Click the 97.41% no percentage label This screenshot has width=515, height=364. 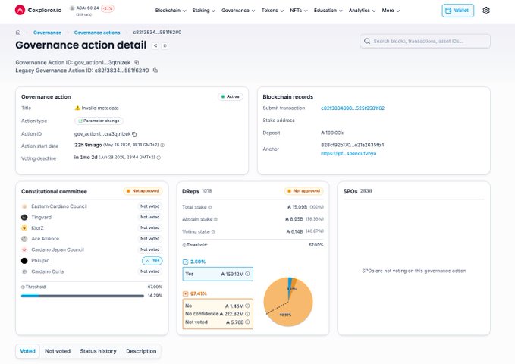(x=199, y=293)
